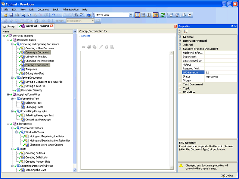
Task: Expand the General properties category
Action: coord(180,37)
